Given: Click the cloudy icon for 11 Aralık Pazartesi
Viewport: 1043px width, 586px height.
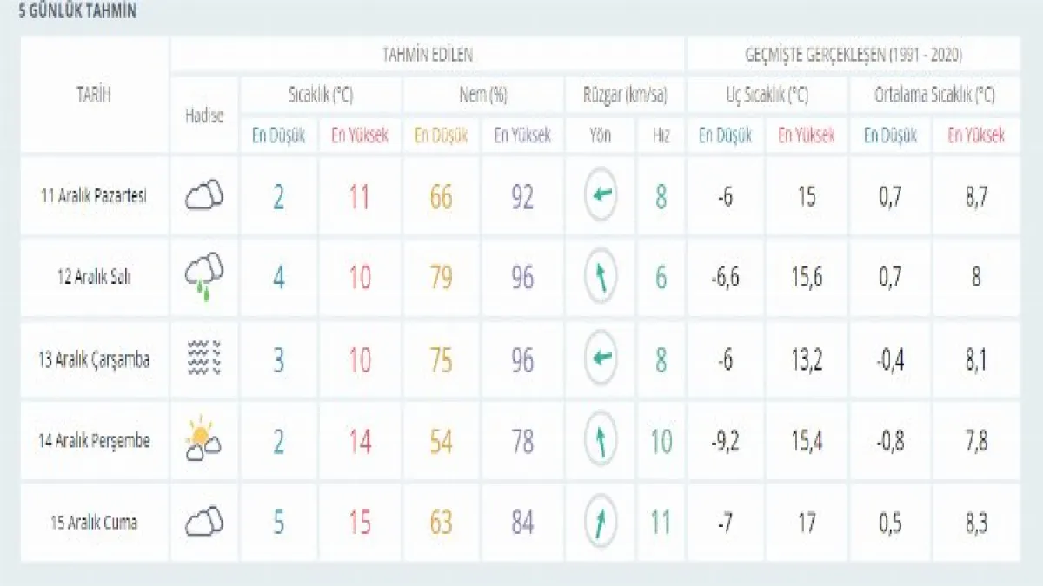Looking at the screenshot, I should pos(204,195).
